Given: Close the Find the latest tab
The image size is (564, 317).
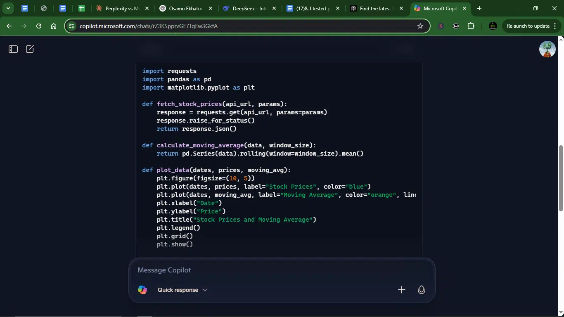Looking at the screenshot, I should (x=401, y=8).
